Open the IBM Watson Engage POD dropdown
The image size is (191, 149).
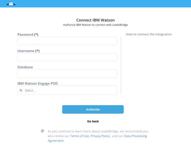coord(67,90)
